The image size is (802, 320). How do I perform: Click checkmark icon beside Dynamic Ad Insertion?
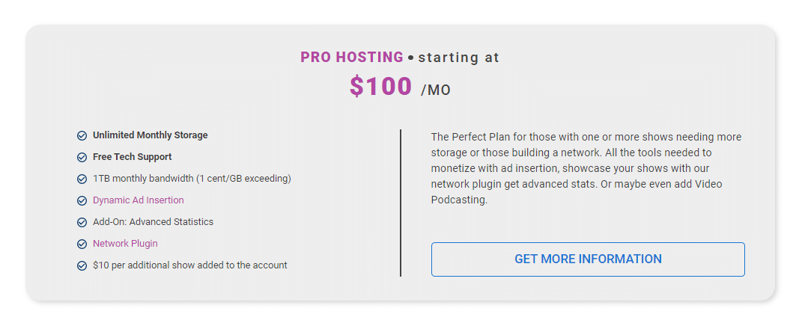(x=82, y=200)
